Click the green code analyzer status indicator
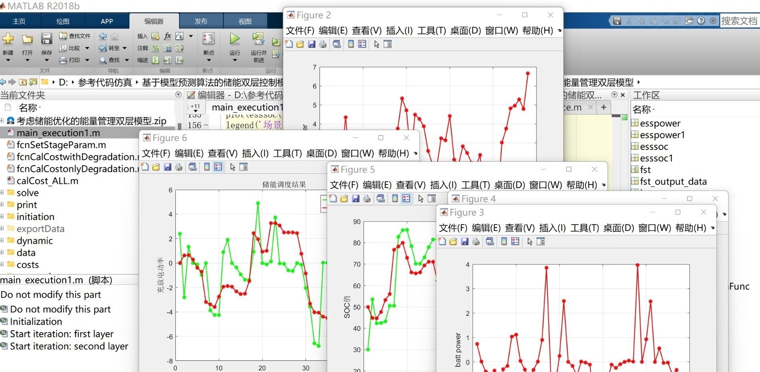760x372 pixels. point(624,117)
